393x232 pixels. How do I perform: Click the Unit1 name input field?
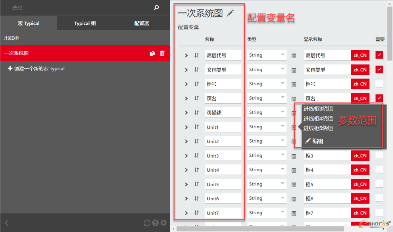click(x=223, y=127)
